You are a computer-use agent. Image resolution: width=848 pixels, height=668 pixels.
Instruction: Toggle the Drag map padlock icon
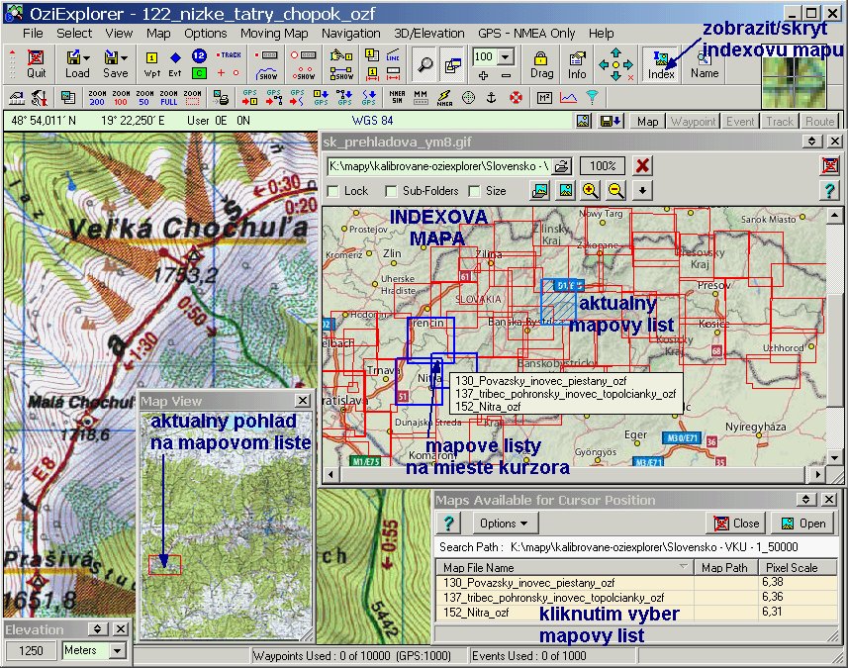[541, 64]
